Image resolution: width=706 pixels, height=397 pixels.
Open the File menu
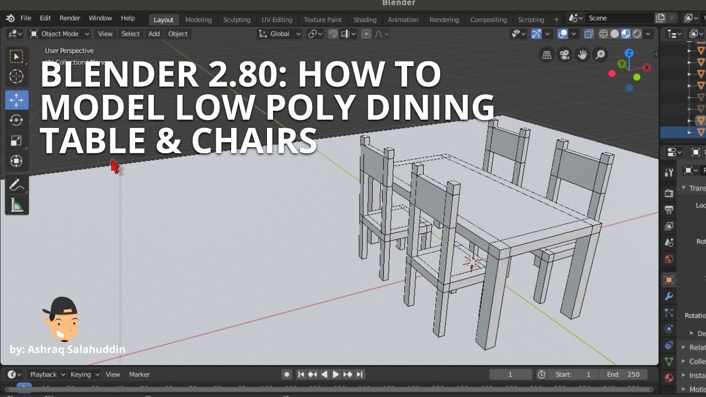click(26, 18)
